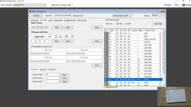Image resolution: width=191 pixels, height=107 pixels.
Task: Click the Increment By input field
Action: (x=53, y=78)
